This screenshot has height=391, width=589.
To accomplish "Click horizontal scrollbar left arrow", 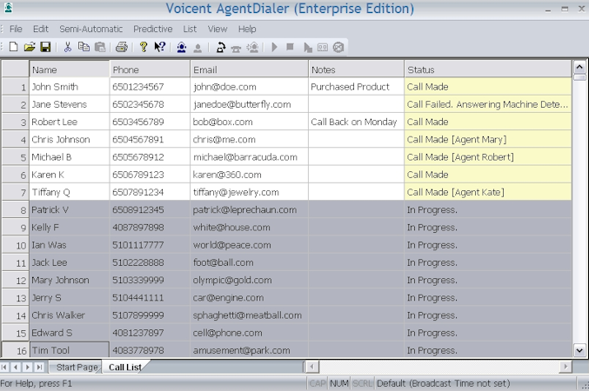I will point(311,367).
